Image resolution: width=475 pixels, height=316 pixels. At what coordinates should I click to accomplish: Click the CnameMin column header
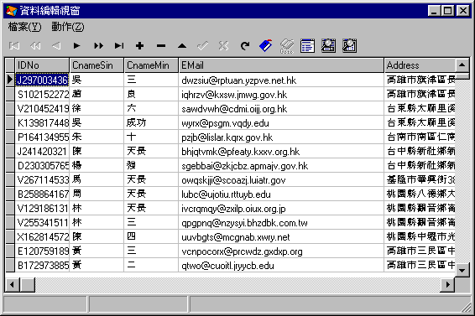[x=151, y=65]
